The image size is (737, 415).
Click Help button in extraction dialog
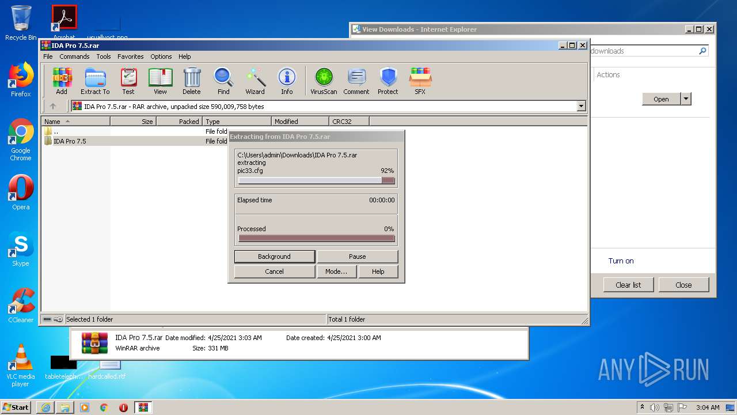(378, 271)
